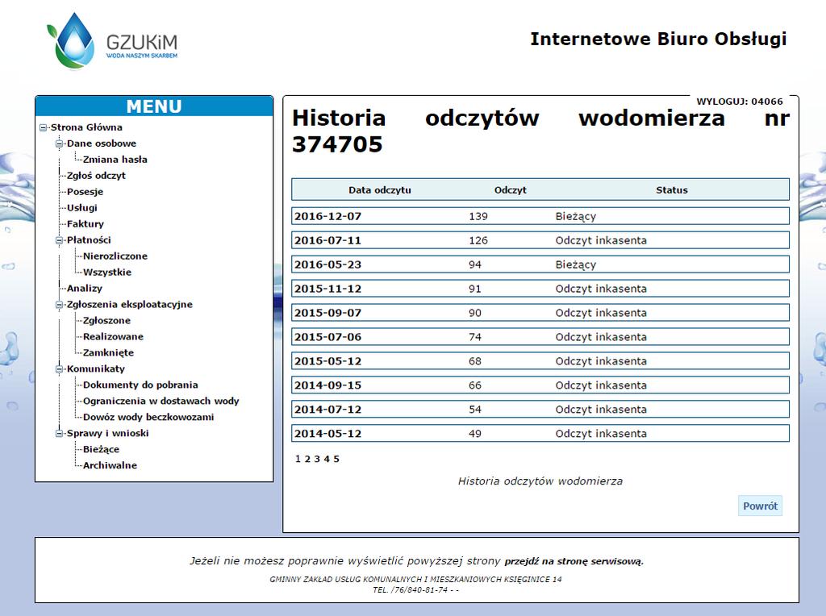
Task: Collapse the Komunikaty tree node
Action: click(x=60, y=369)
